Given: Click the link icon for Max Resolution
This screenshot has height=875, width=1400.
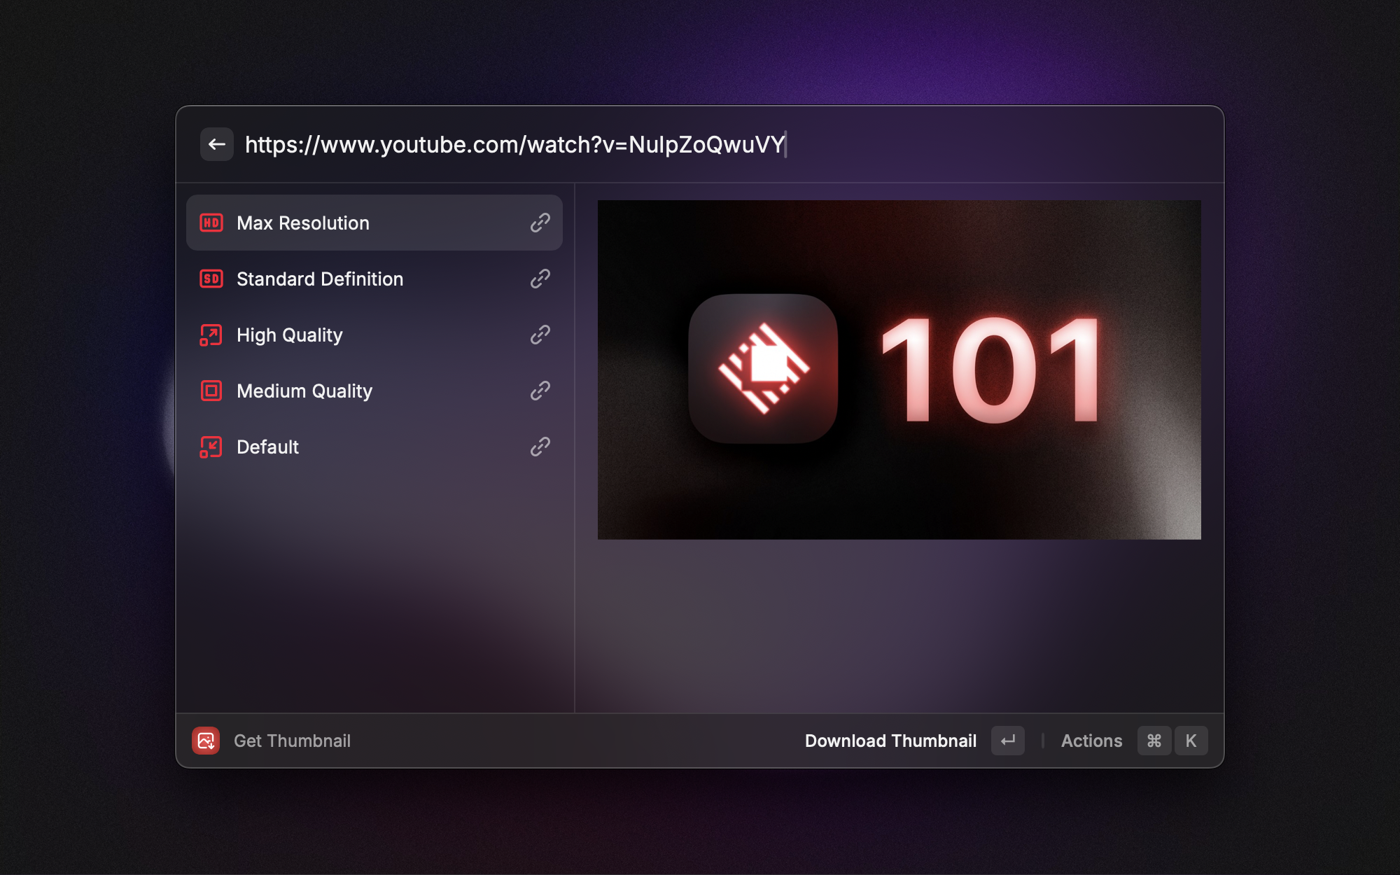Looking at the screenshot, I should [540, 223].
